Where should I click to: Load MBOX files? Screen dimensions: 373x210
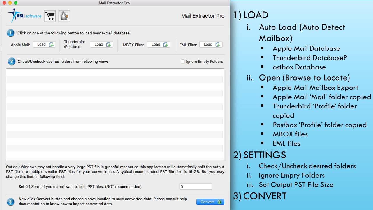tap(159, 44)
